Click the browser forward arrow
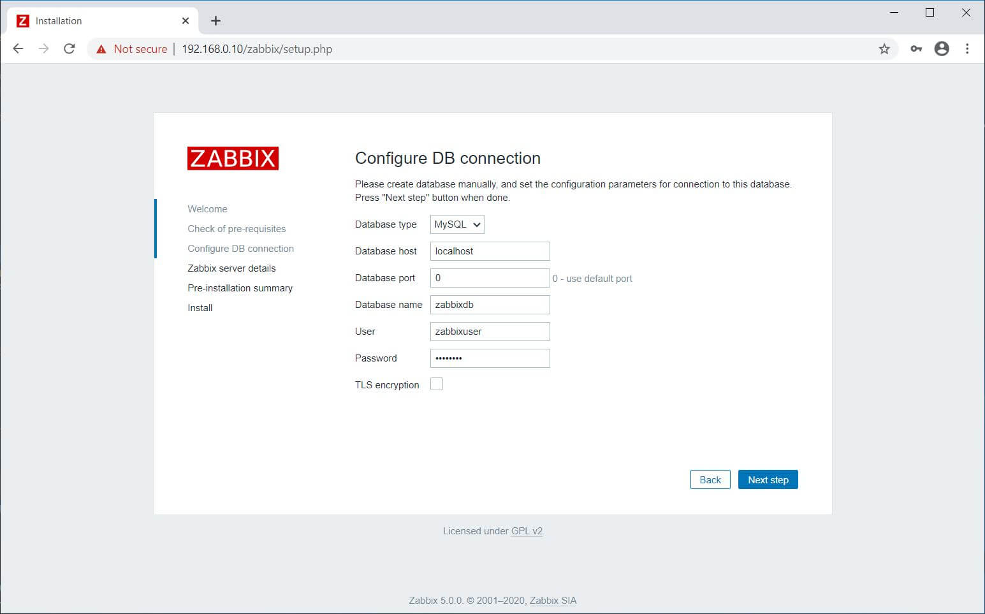The image size is (985, 614). [x=43, y=48]
